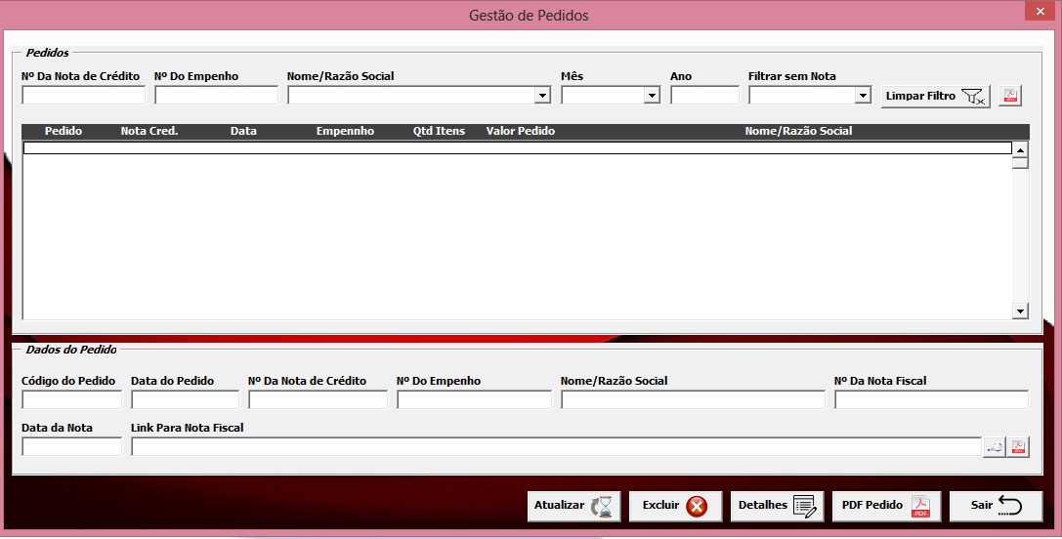Click the Dados do Pedido Nome/Razão Social field
Screen dimensions: 1062x539
click(x=693, y=399)
